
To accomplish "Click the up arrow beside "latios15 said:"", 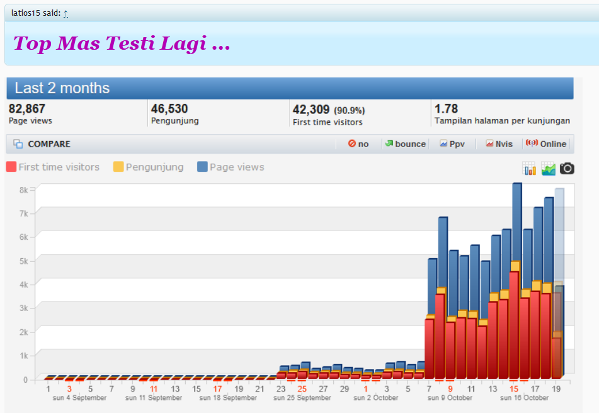I will point(66,14).
